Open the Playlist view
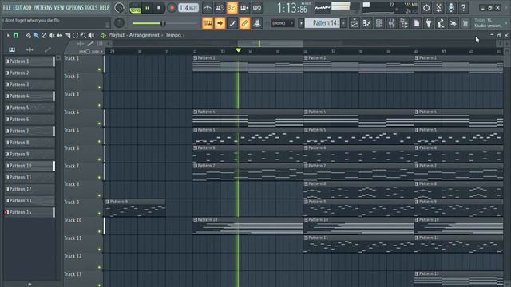The width and height of the screenshot is (511, 287). pyautogui.click(x=355, y=23)
